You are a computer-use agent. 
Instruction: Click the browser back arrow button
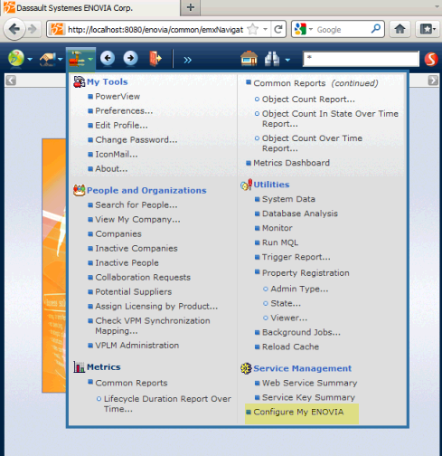[14, 29]
